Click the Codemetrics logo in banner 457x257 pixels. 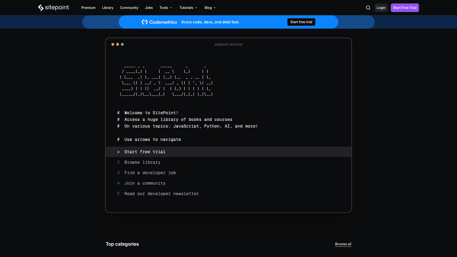click(159, 22)
